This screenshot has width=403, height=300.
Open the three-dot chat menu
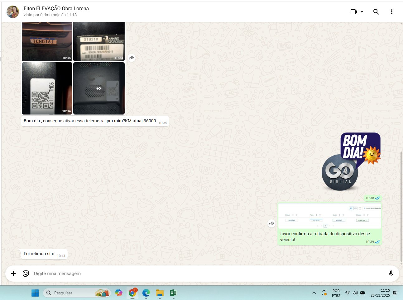[x=391, y=12]
